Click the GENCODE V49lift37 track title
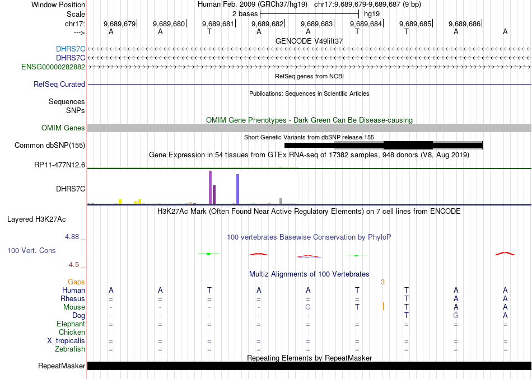Viewport: 532px width, 379px height. pos(309,41)
